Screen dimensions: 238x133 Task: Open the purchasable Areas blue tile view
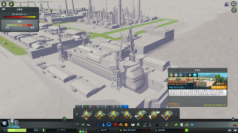point(192,125)
